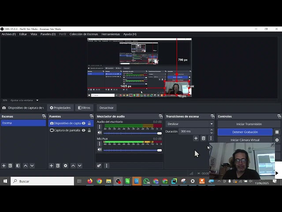
Task: Move source up arrow in Fuentes
Action: pos(73,166)
